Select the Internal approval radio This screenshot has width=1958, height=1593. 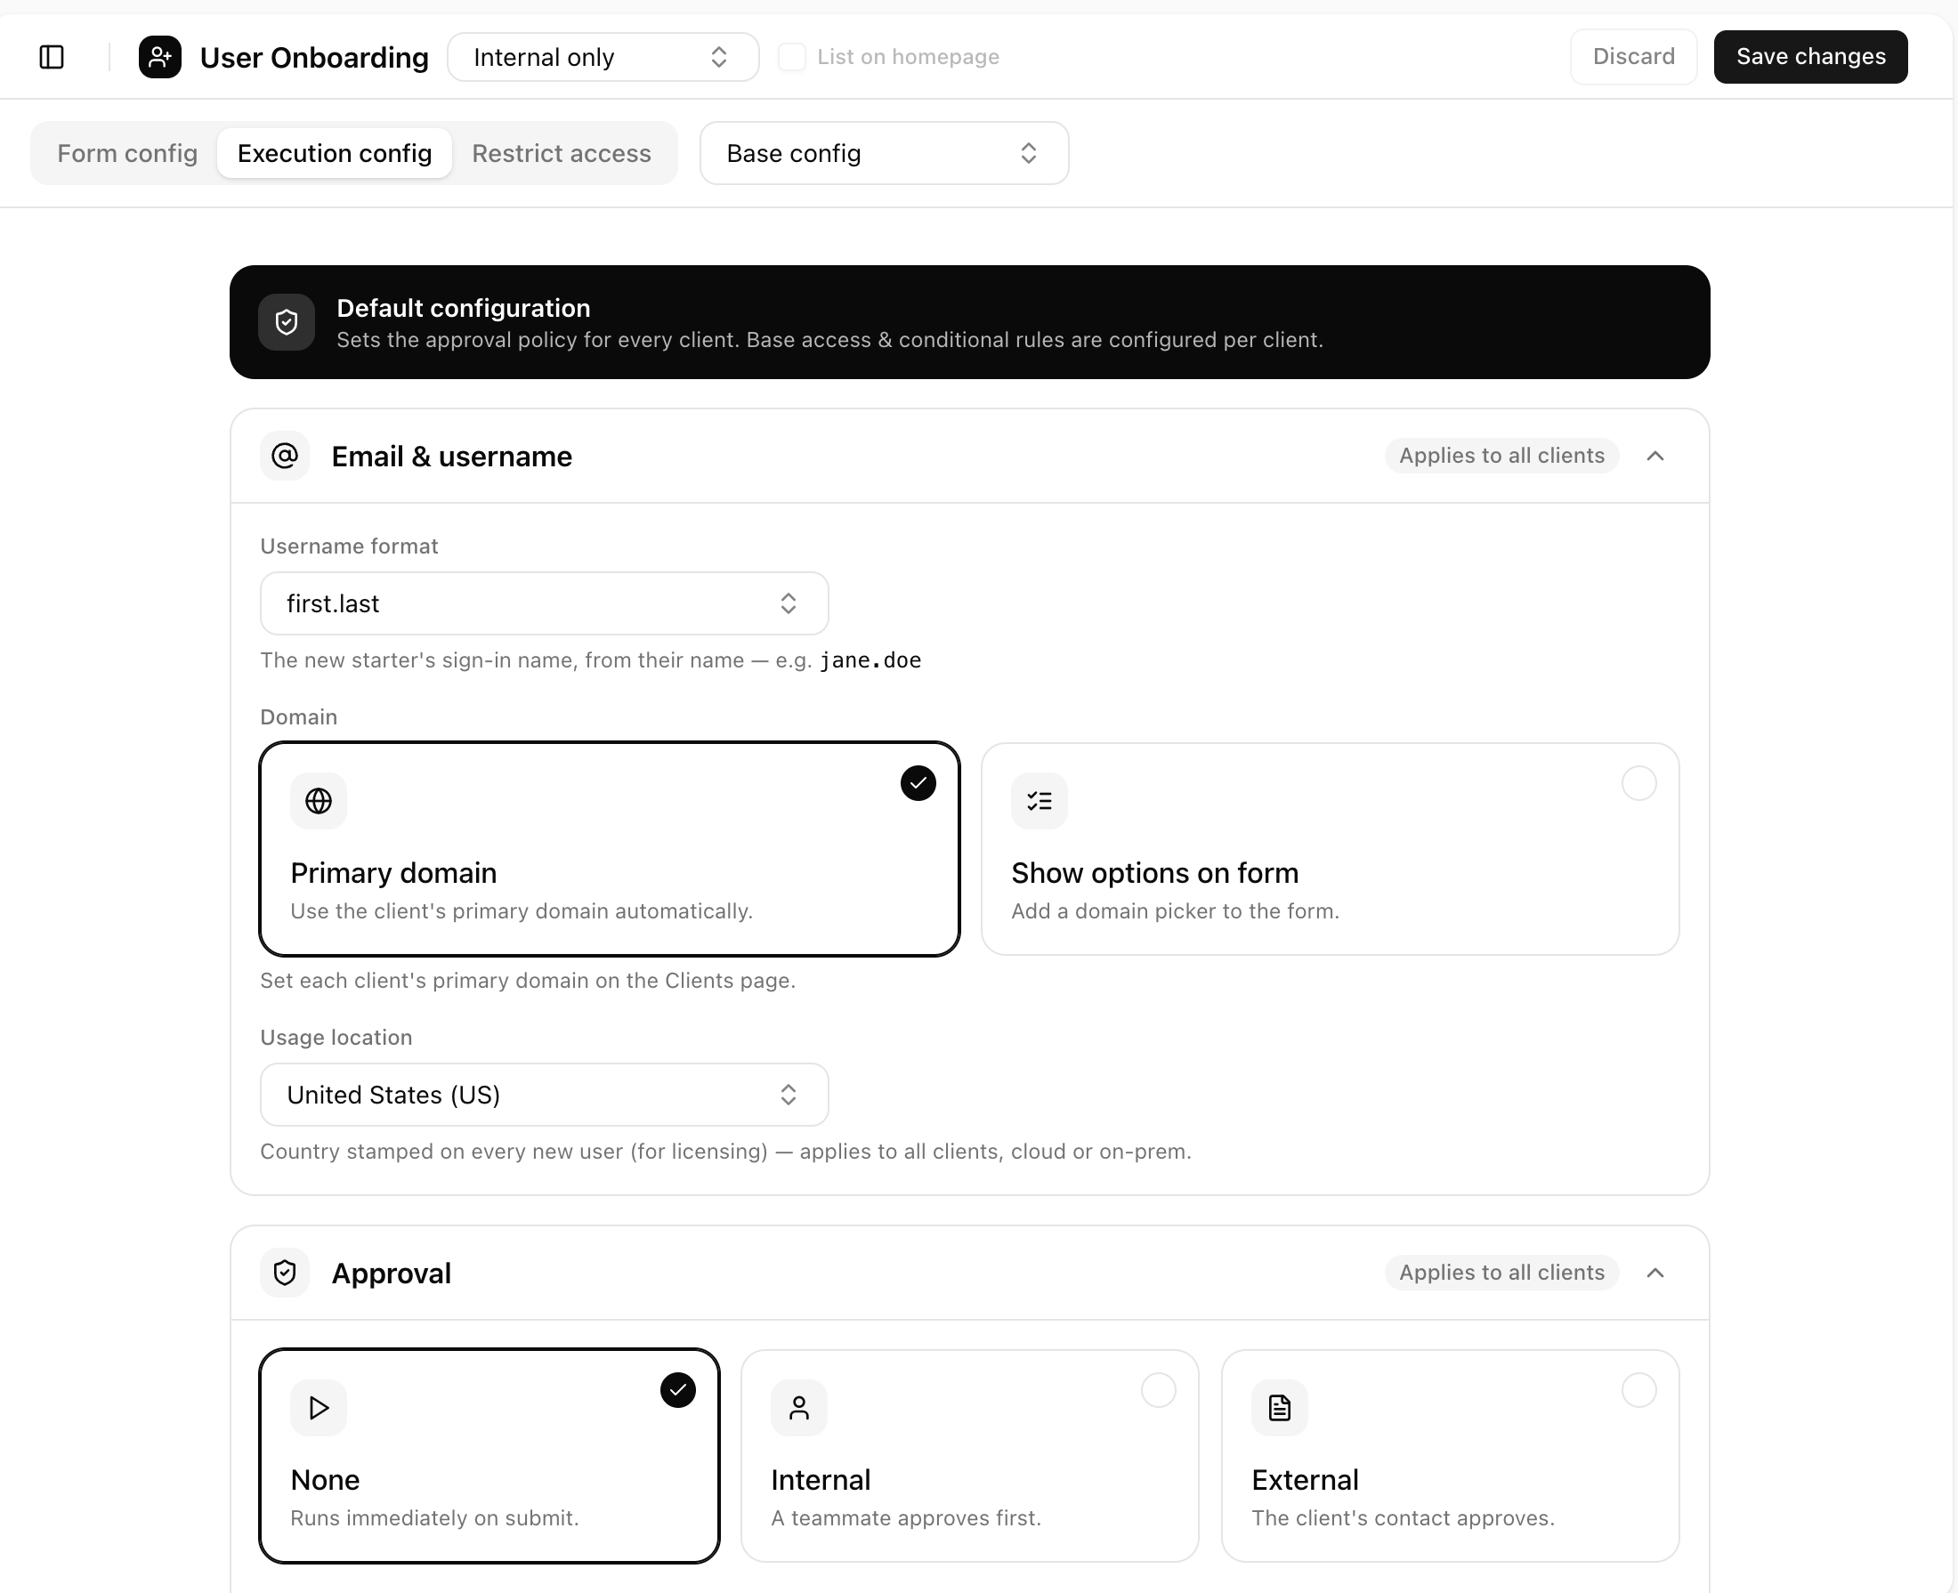click(x=1159, y=1389)
